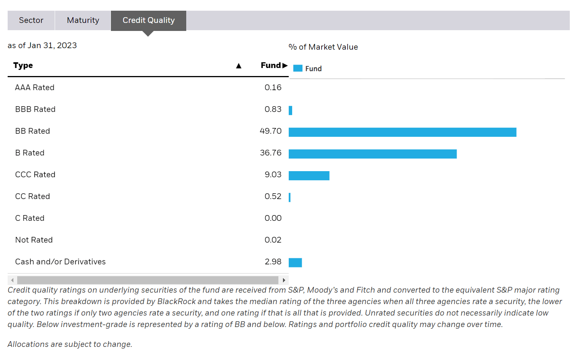
Task: Sort the table by the Type header
Action: click(23, 65)
